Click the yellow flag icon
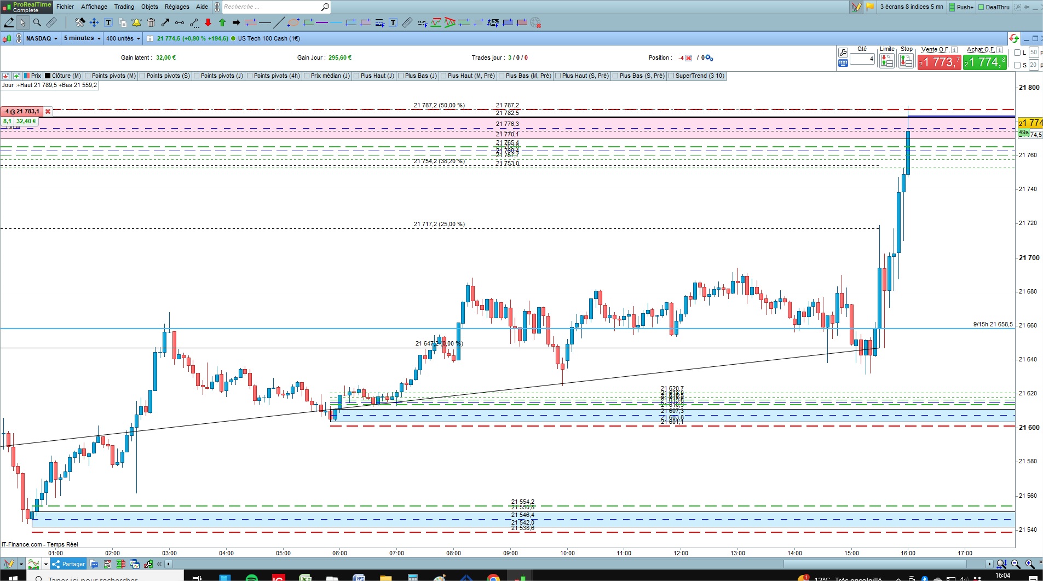The height and width of the screenshot is (581, 1043). [x=870, y=7]
